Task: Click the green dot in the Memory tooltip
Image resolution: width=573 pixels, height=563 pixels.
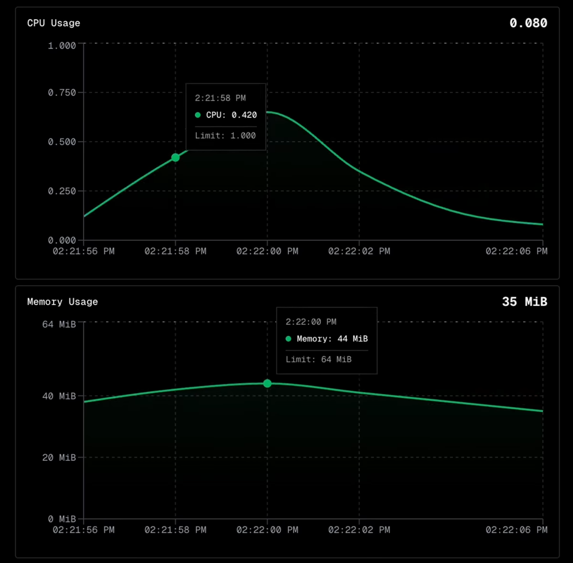Action: 288,339
